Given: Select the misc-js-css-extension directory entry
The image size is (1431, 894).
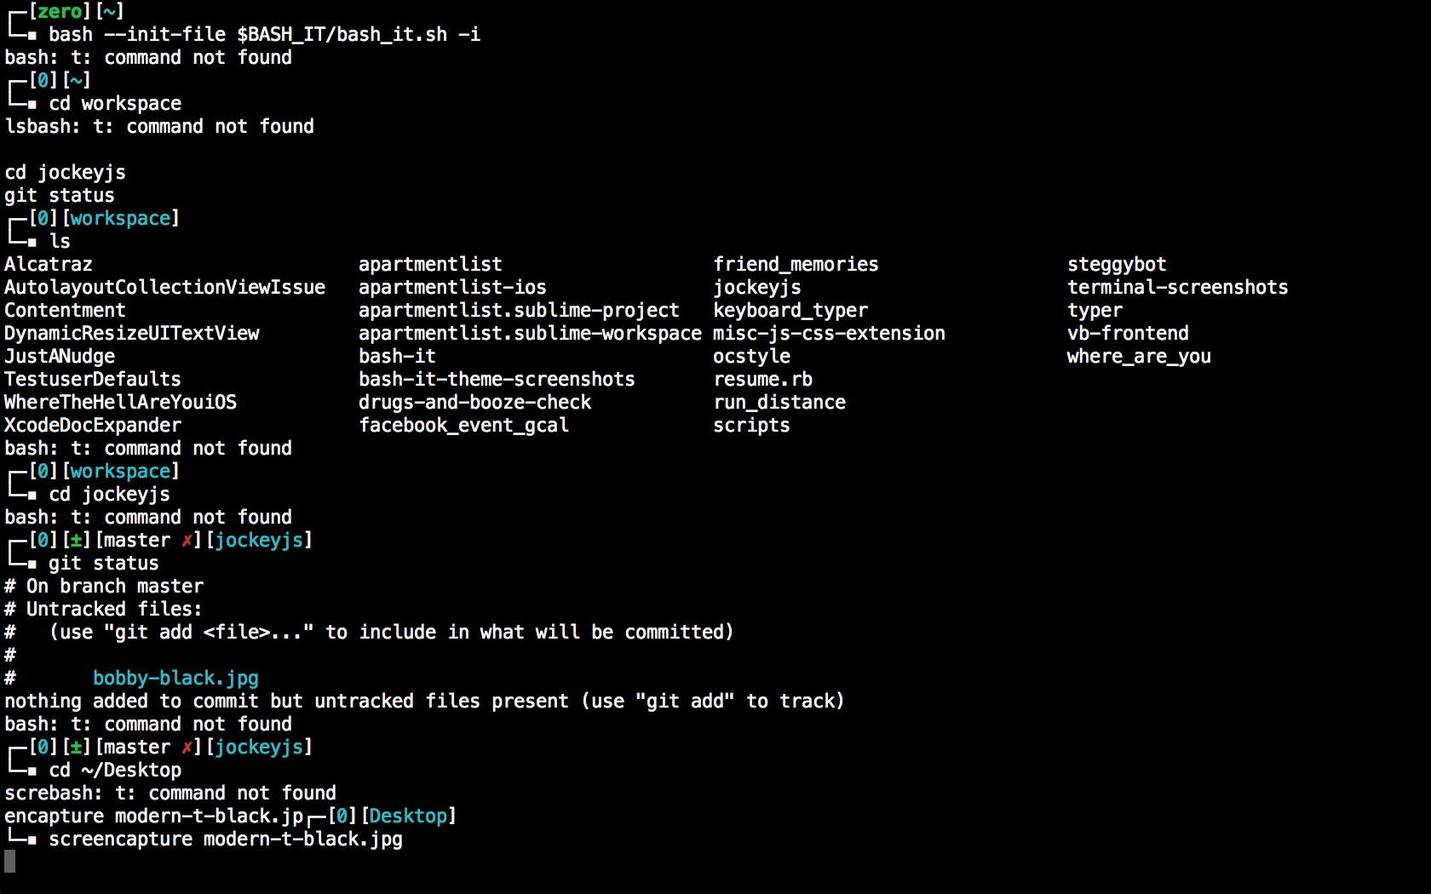Looking at the screenshot, I should (x=829, y=334).
